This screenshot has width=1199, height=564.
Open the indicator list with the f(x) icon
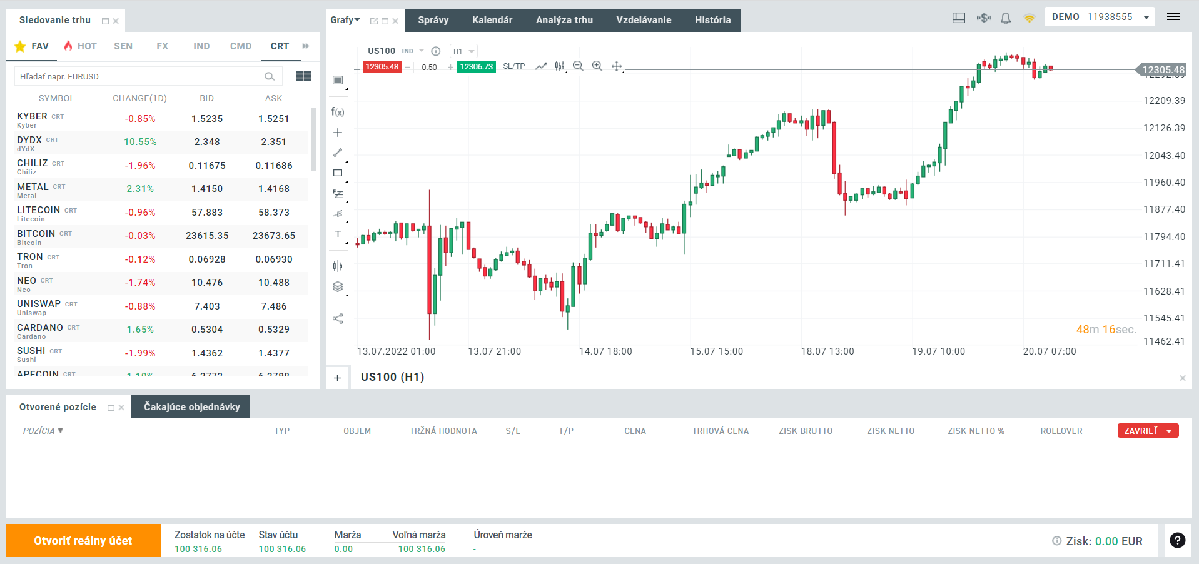tap(338, 112)
